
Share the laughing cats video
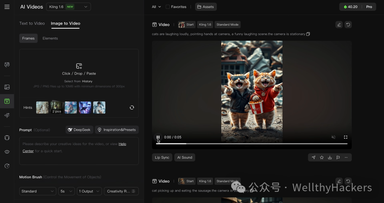pos(314,157)
